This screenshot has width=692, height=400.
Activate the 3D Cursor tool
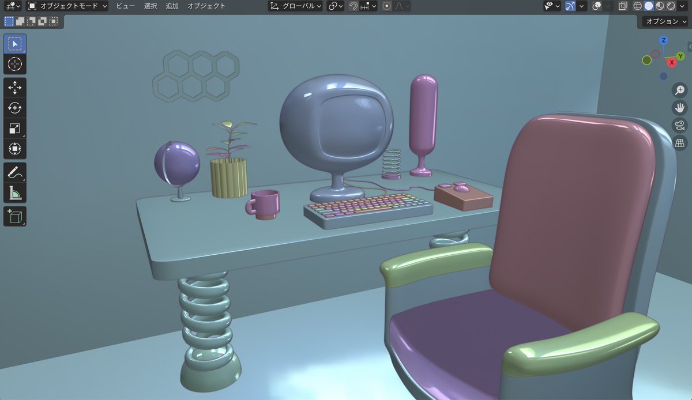[15, 64]
